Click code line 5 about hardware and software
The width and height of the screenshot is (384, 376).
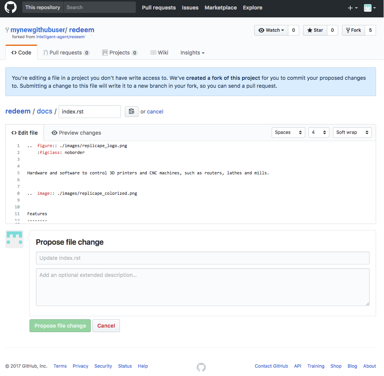[148, 173]
